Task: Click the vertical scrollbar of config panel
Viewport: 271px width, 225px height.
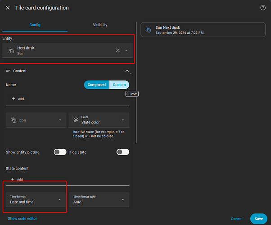Action: coord(136,83)
